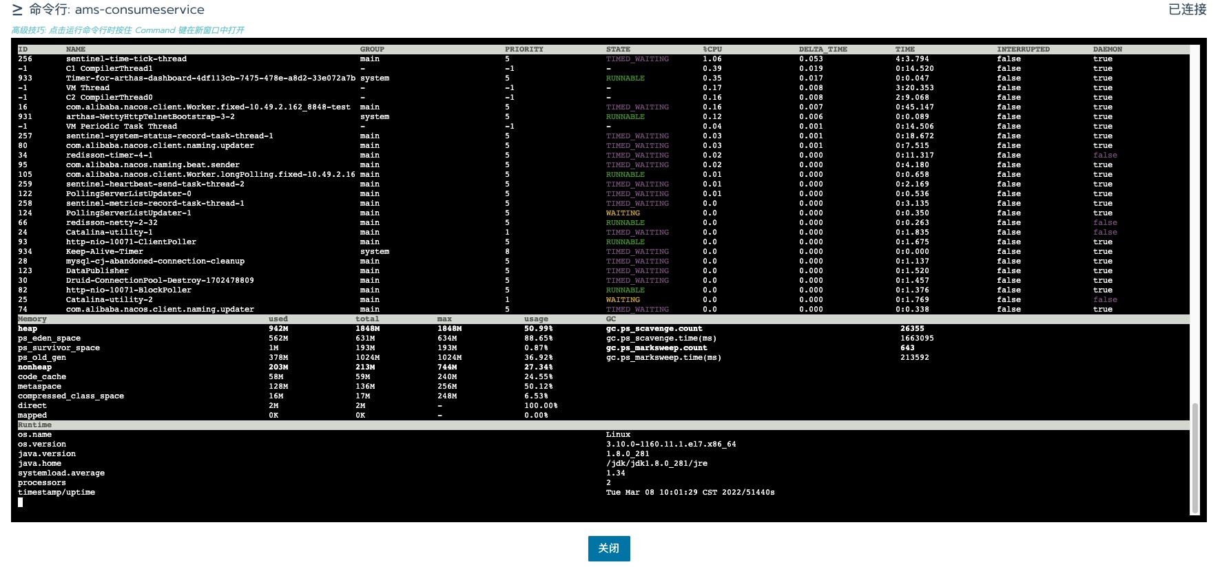Viewport: 1231px width, 569px height.
Task: Click the command line icon beside 命令行
Action: point(17,10)
